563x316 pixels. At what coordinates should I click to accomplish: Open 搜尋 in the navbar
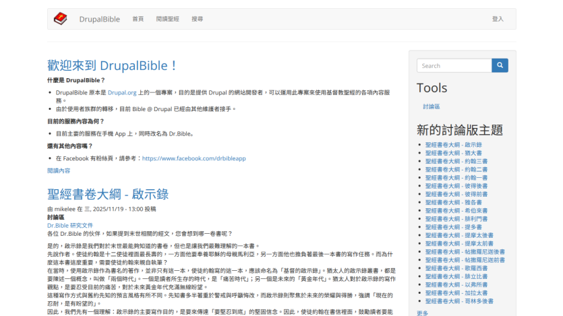point(197,19)
